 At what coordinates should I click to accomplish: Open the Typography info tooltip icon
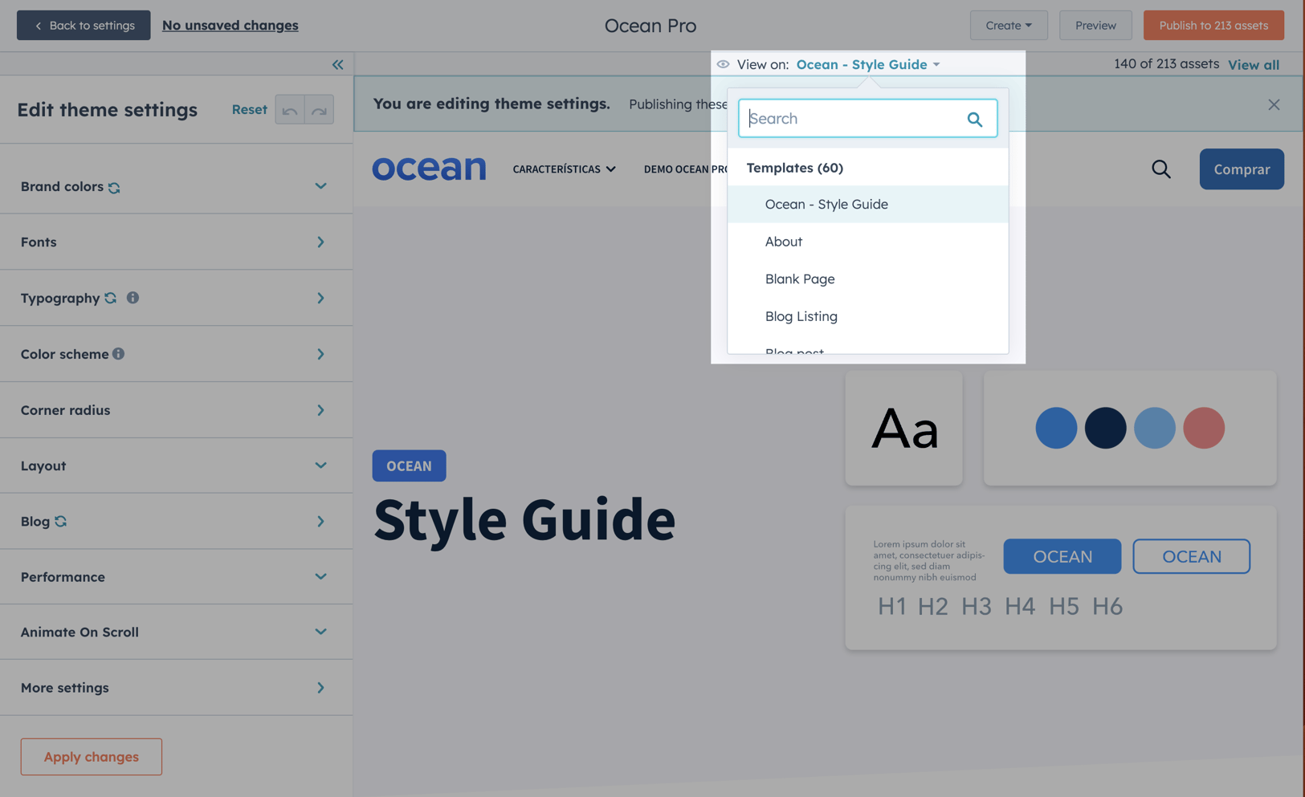click(x=133, y=298)
